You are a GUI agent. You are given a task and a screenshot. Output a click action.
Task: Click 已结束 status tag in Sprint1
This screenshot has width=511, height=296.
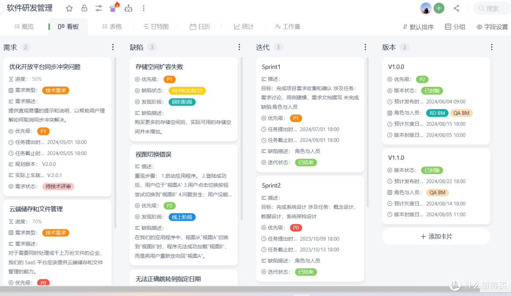306,163
